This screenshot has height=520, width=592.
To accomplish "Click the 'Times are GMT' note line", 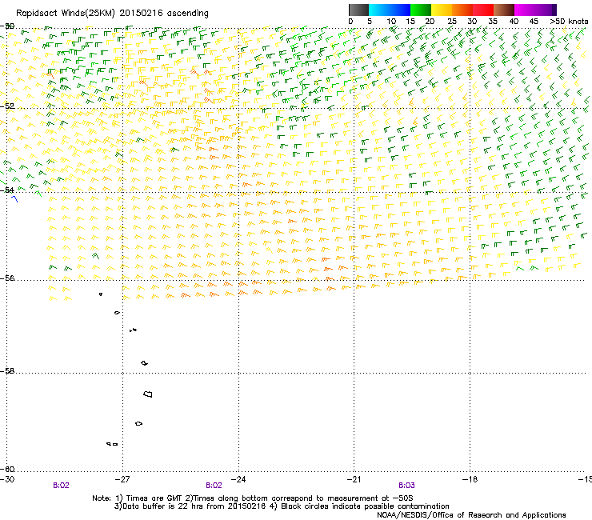I will 253,498.
